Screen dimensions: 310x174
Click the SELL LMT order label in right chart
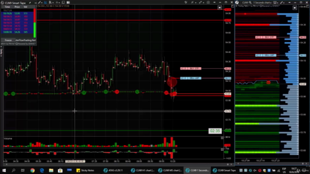(x=270, y=55)
